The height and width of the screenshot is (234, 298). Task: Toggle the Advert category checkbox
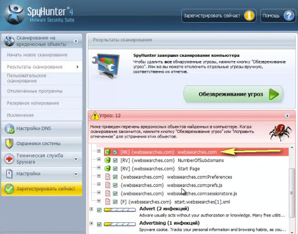coord(99,210)
